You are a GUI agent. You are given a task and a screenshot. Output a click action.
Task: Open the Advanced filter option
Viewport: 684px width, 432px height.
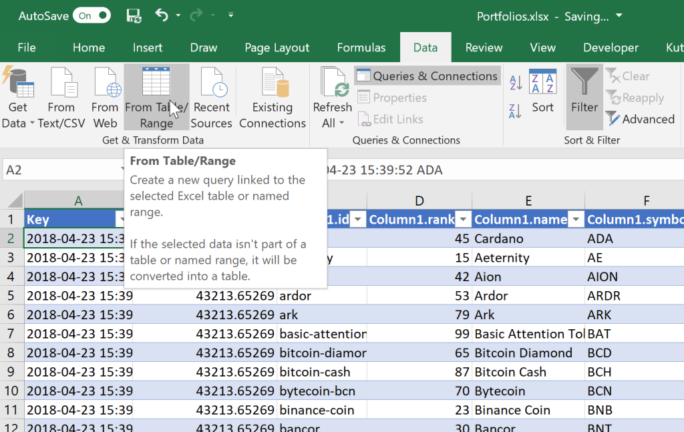tap(641, 119)
